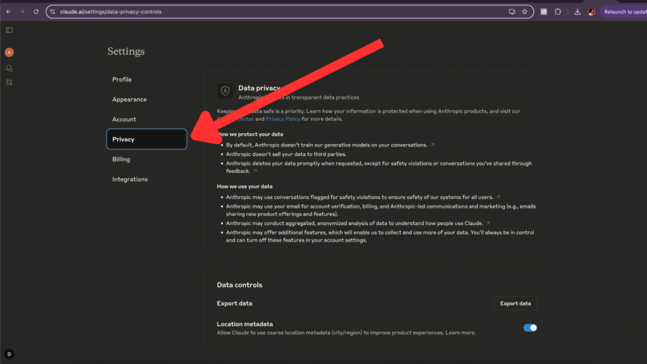
Task: Open the browser profile avatar
Action: pyautogui.click(x=591, y=11)
